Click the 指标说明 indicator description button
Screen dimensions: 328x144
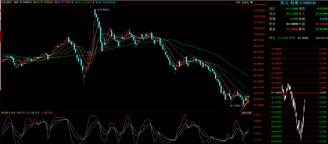(x=247, y=113)
